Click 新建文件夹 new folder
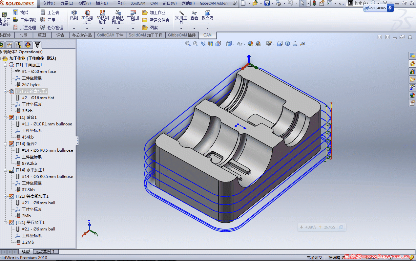Screen dimensions: 416x261 156,20
